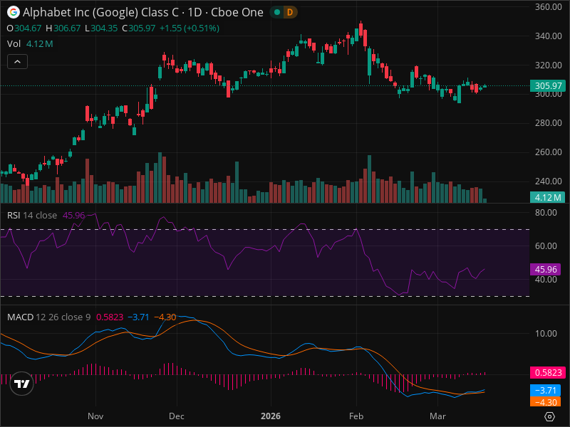Click the 0.5823 MACD histogram value label

click(x=548, y=372)
